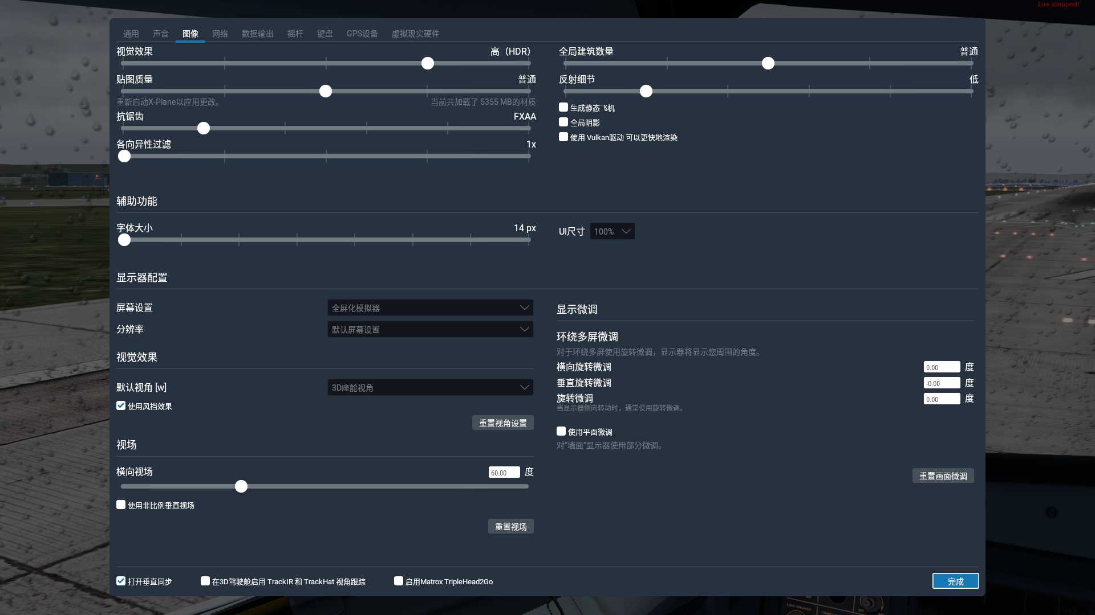Open the 键盘 settings tab
This screenshot has width=1095, height=615.
(325, 34)
